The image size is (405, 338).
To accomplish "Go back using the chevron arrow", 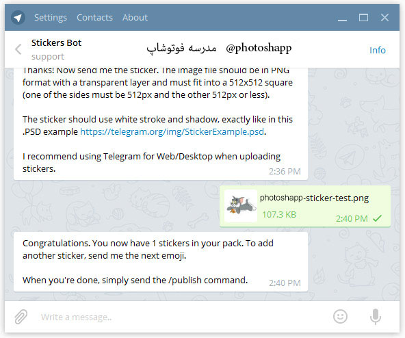I will coord(18,49).
